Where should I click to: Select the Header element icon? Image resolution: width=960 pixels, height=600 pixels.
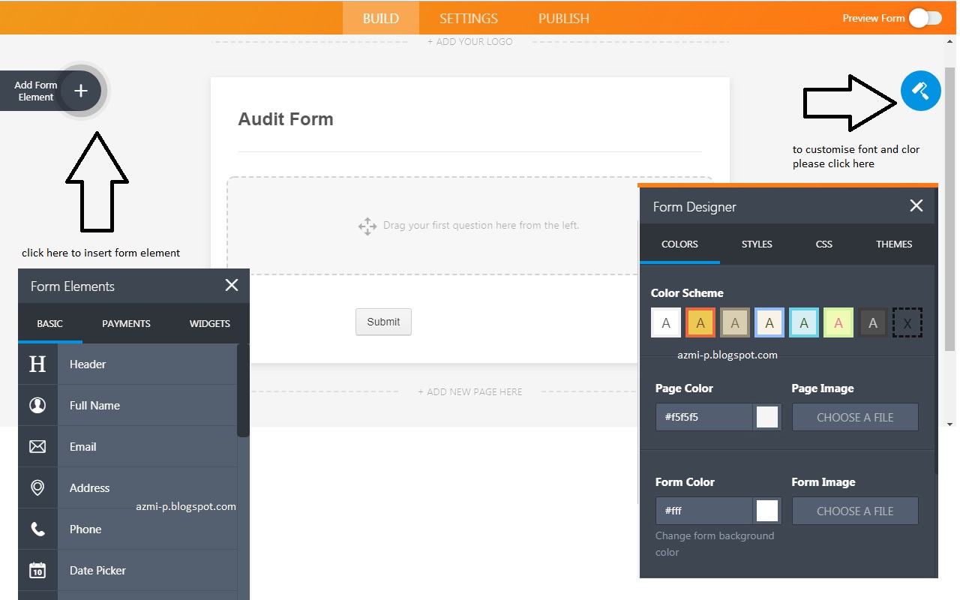coord(37,364)
